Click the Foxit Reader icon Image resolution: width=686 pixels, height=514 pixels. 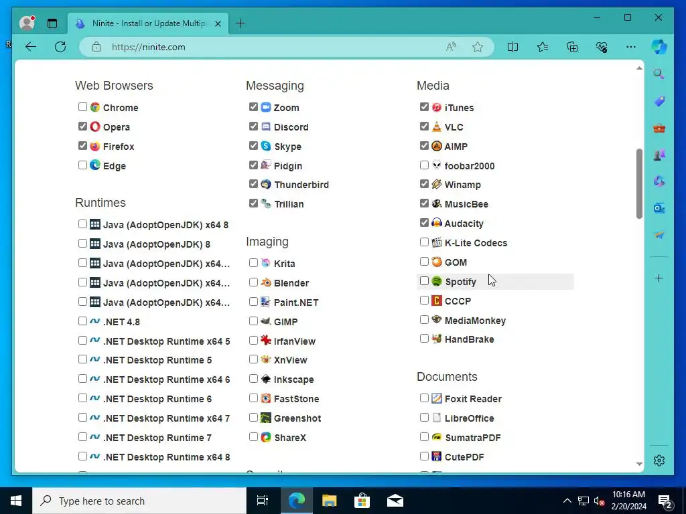click(436, 398)
